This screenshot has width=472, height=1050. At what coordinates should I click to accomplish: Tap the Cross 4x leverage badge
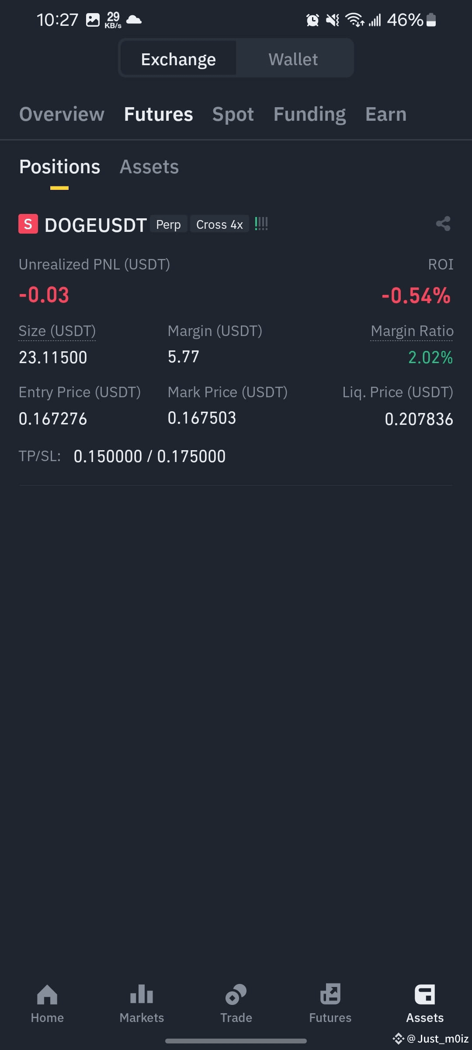(x=219, y=224)
